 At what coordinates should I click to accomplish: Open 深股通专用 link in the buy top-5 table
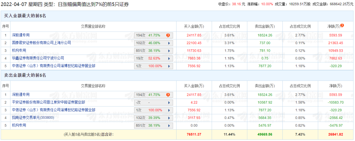[x=21, y=35]
